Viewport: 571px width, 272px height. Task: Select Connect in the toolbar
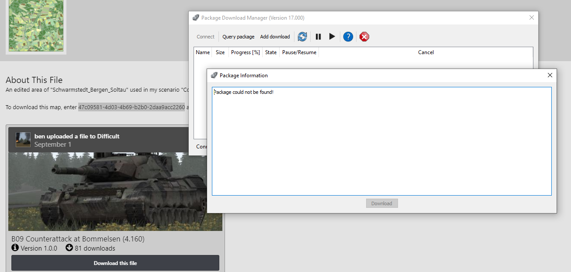tap(205, 37)
